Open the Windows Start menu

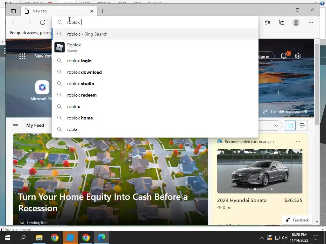[x=8, y=238]
